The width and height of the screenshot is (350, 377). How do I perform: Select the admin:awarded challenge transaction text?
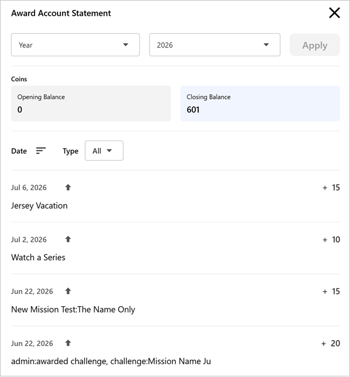111,361
